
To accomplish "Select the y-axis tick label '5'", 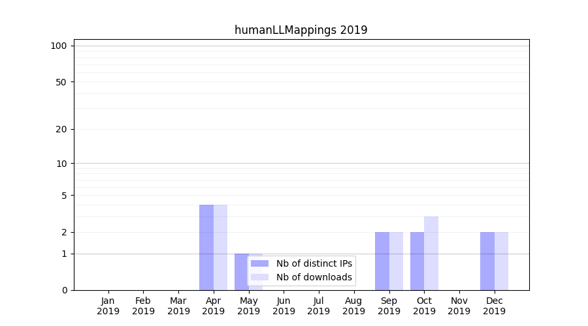I will (64, 196).
